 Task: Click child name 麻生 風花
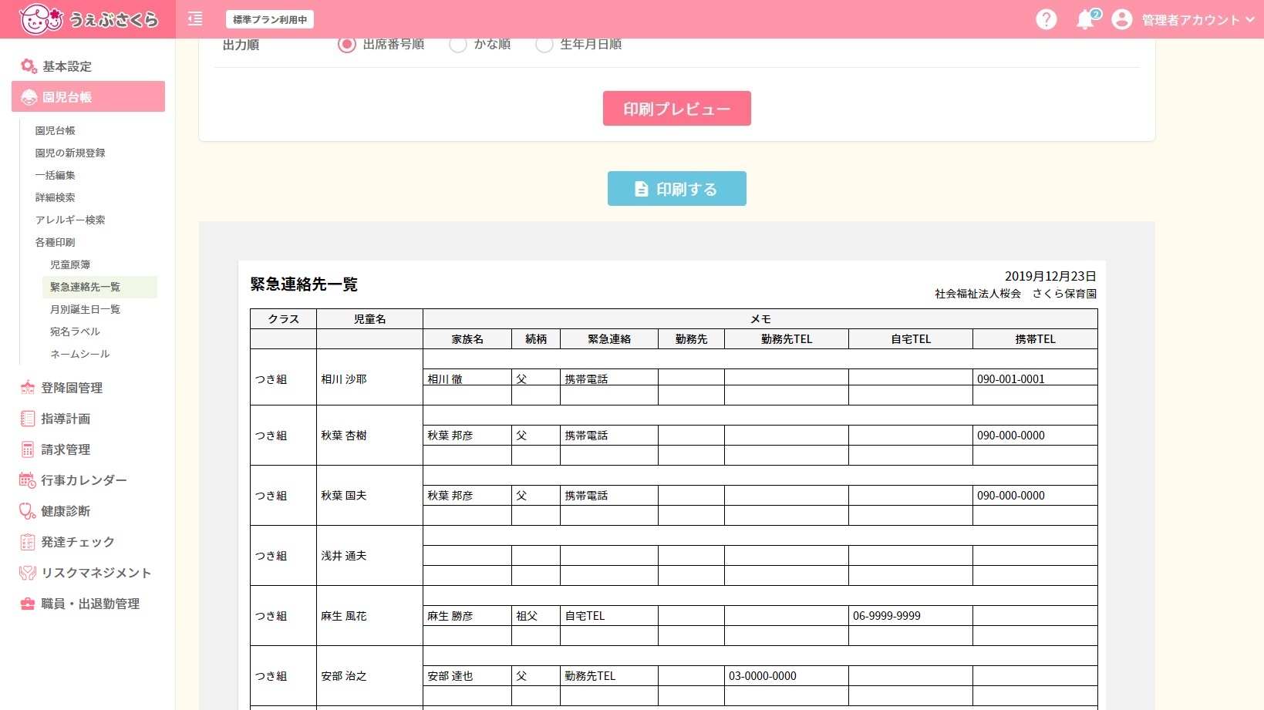coord(344,616)
